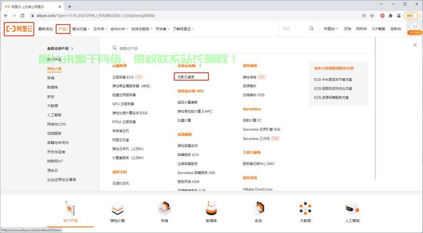Expand the 产品 menu

tap(63, 29)
